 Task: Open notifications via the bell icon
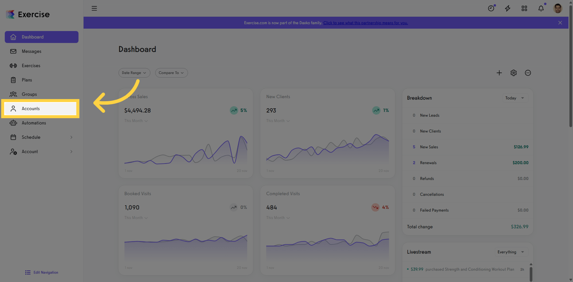click(541, 8)
